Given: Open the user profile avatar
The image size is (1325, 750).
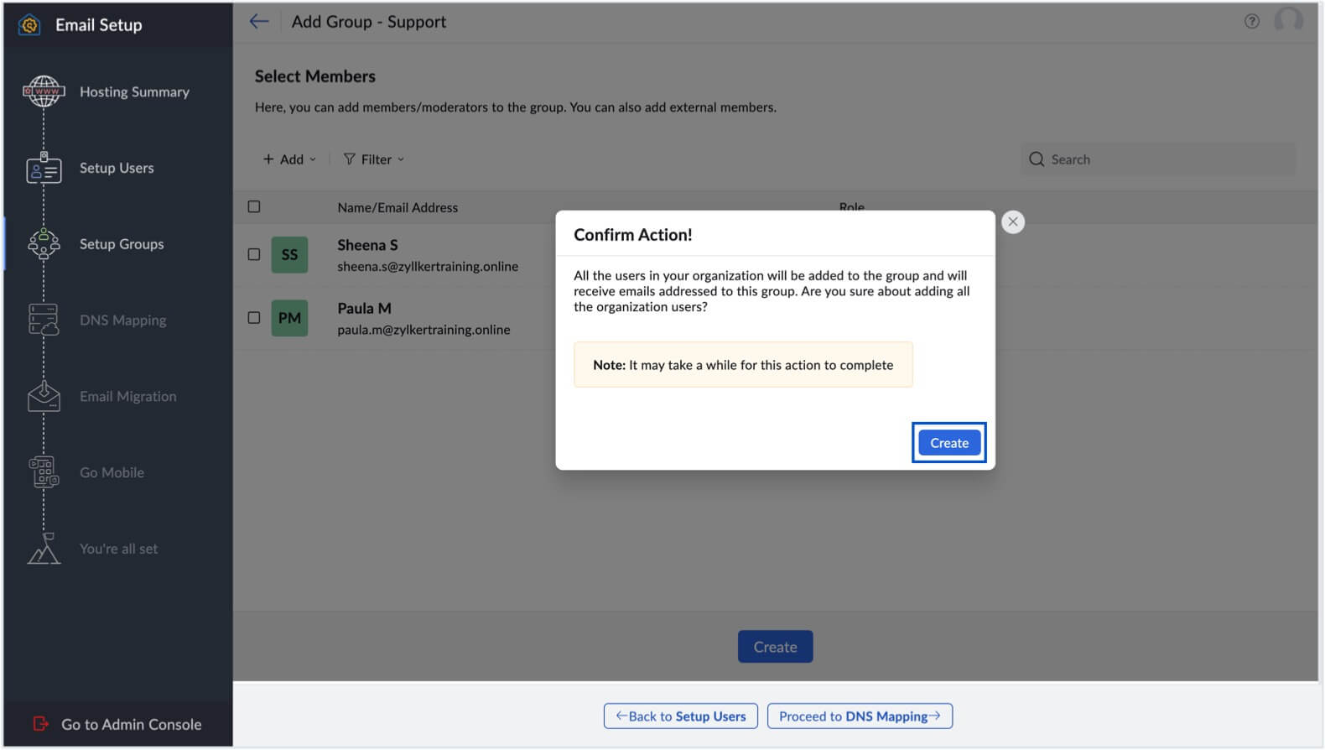Looking at the screenshot, I should (1288, 20).
